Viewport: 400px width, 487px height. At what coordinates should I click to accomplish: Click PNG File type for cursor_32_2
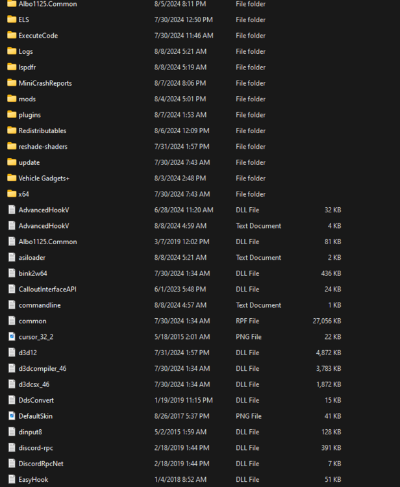pos(249,337)
